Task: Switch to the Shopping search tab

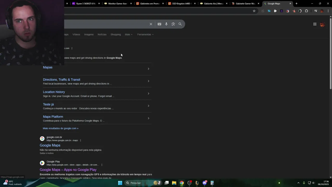Action: (116, 35)
